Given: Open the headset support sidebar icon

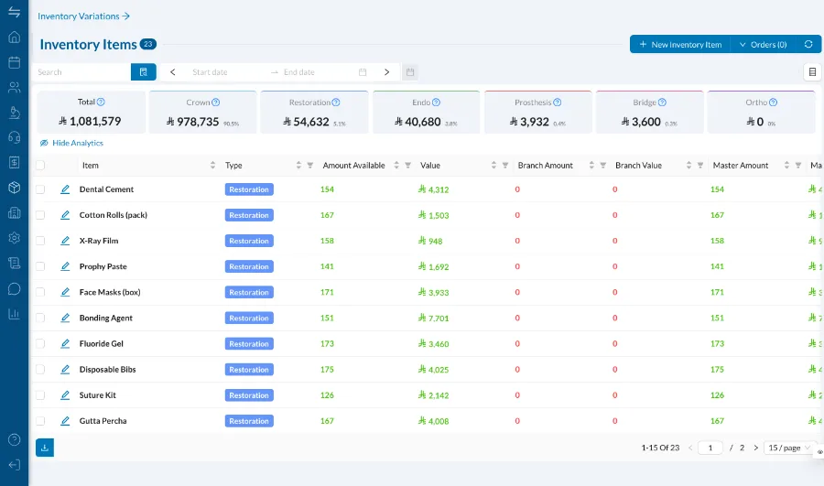Looking at the screenshot, I should tap(14, 137).
